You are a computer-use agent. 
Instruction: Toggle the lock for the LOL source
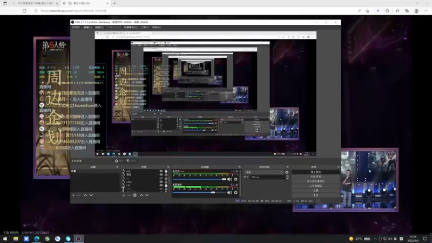[x=166, y=185]
